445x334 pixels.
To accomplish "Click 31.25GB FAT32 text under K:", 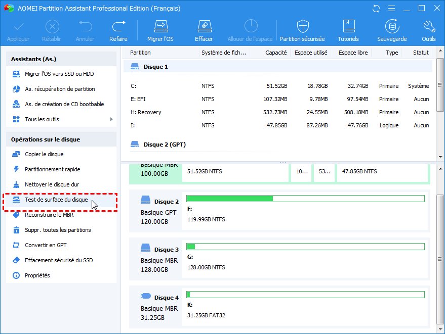I will (206, 316).
